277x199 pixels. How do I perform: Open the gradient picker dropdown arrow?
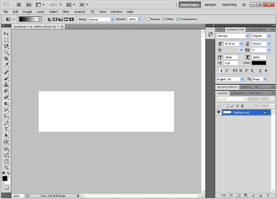click(x=40, y=19)
